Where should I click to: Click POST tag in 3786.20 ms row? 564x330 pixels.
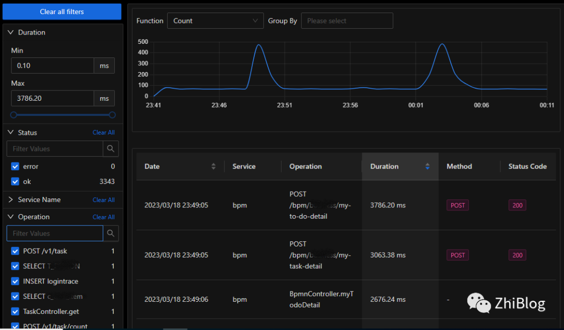(457, 205)
